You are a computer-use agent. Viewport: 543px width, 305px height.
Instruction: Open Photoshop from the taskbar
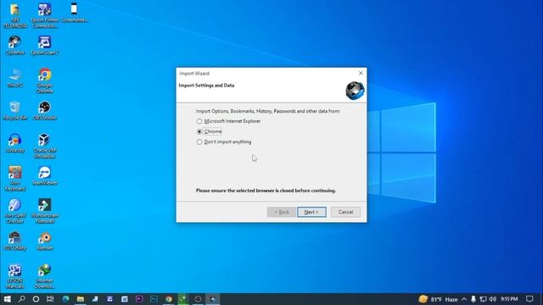point(154,299)
